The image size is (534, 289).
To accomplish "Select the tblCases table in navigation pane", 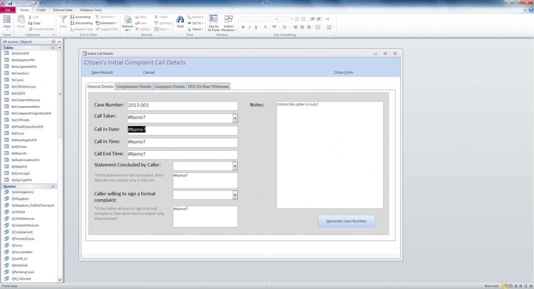I will click(17, 80).
